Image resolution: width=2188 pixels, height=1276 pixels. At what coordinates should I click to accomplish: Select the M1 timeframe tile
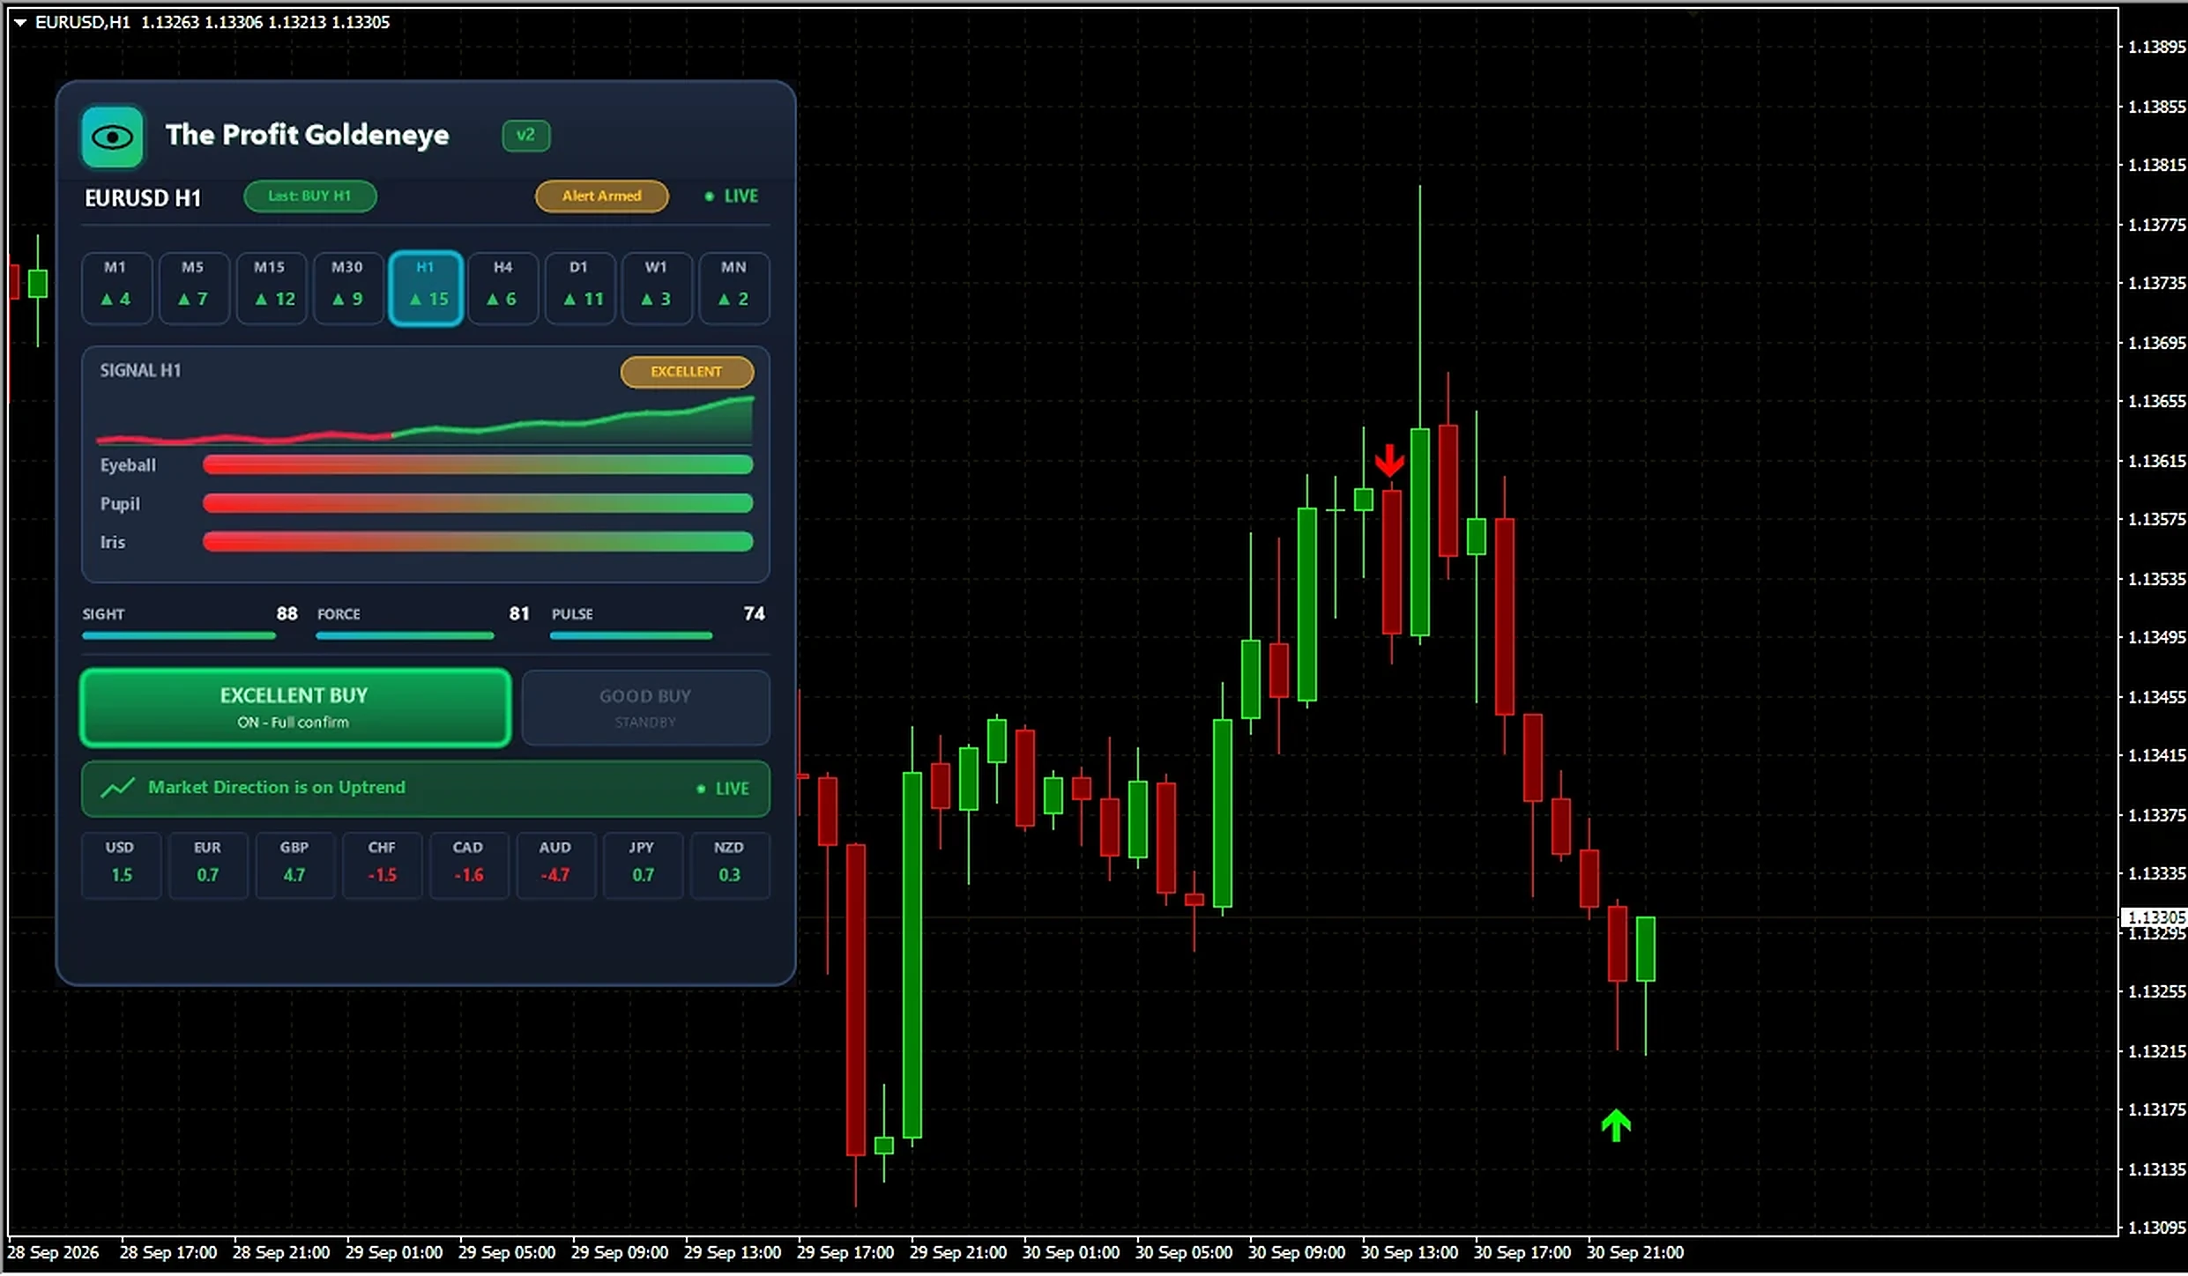click(x=116, y=288)
